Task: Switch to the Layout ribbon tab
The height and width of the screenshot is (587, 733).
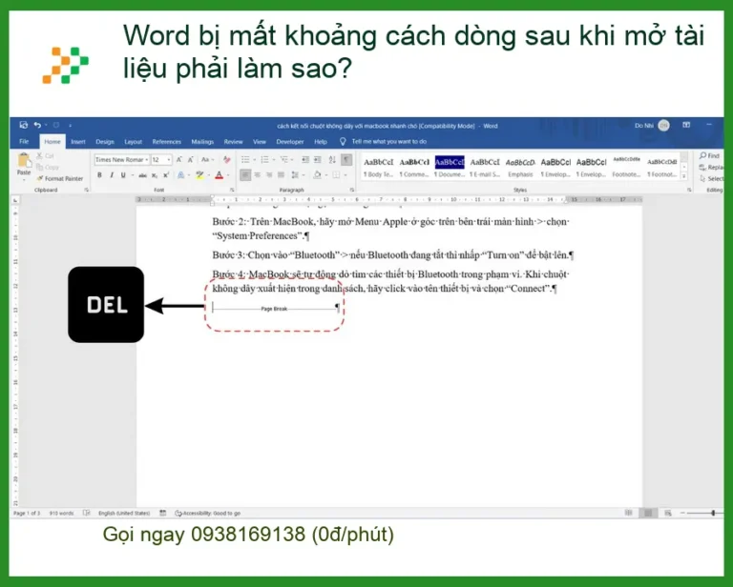Action: click(134, 142)
